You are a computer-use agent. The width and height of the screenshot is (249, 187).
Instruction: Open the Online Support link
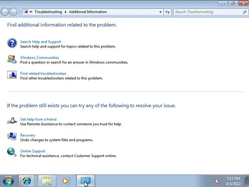33,151
